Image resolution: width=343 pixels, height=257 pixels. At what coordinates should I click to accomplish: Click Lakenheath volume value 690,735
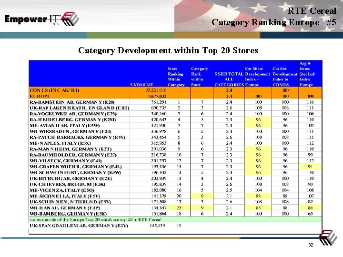tap(159, 108)
